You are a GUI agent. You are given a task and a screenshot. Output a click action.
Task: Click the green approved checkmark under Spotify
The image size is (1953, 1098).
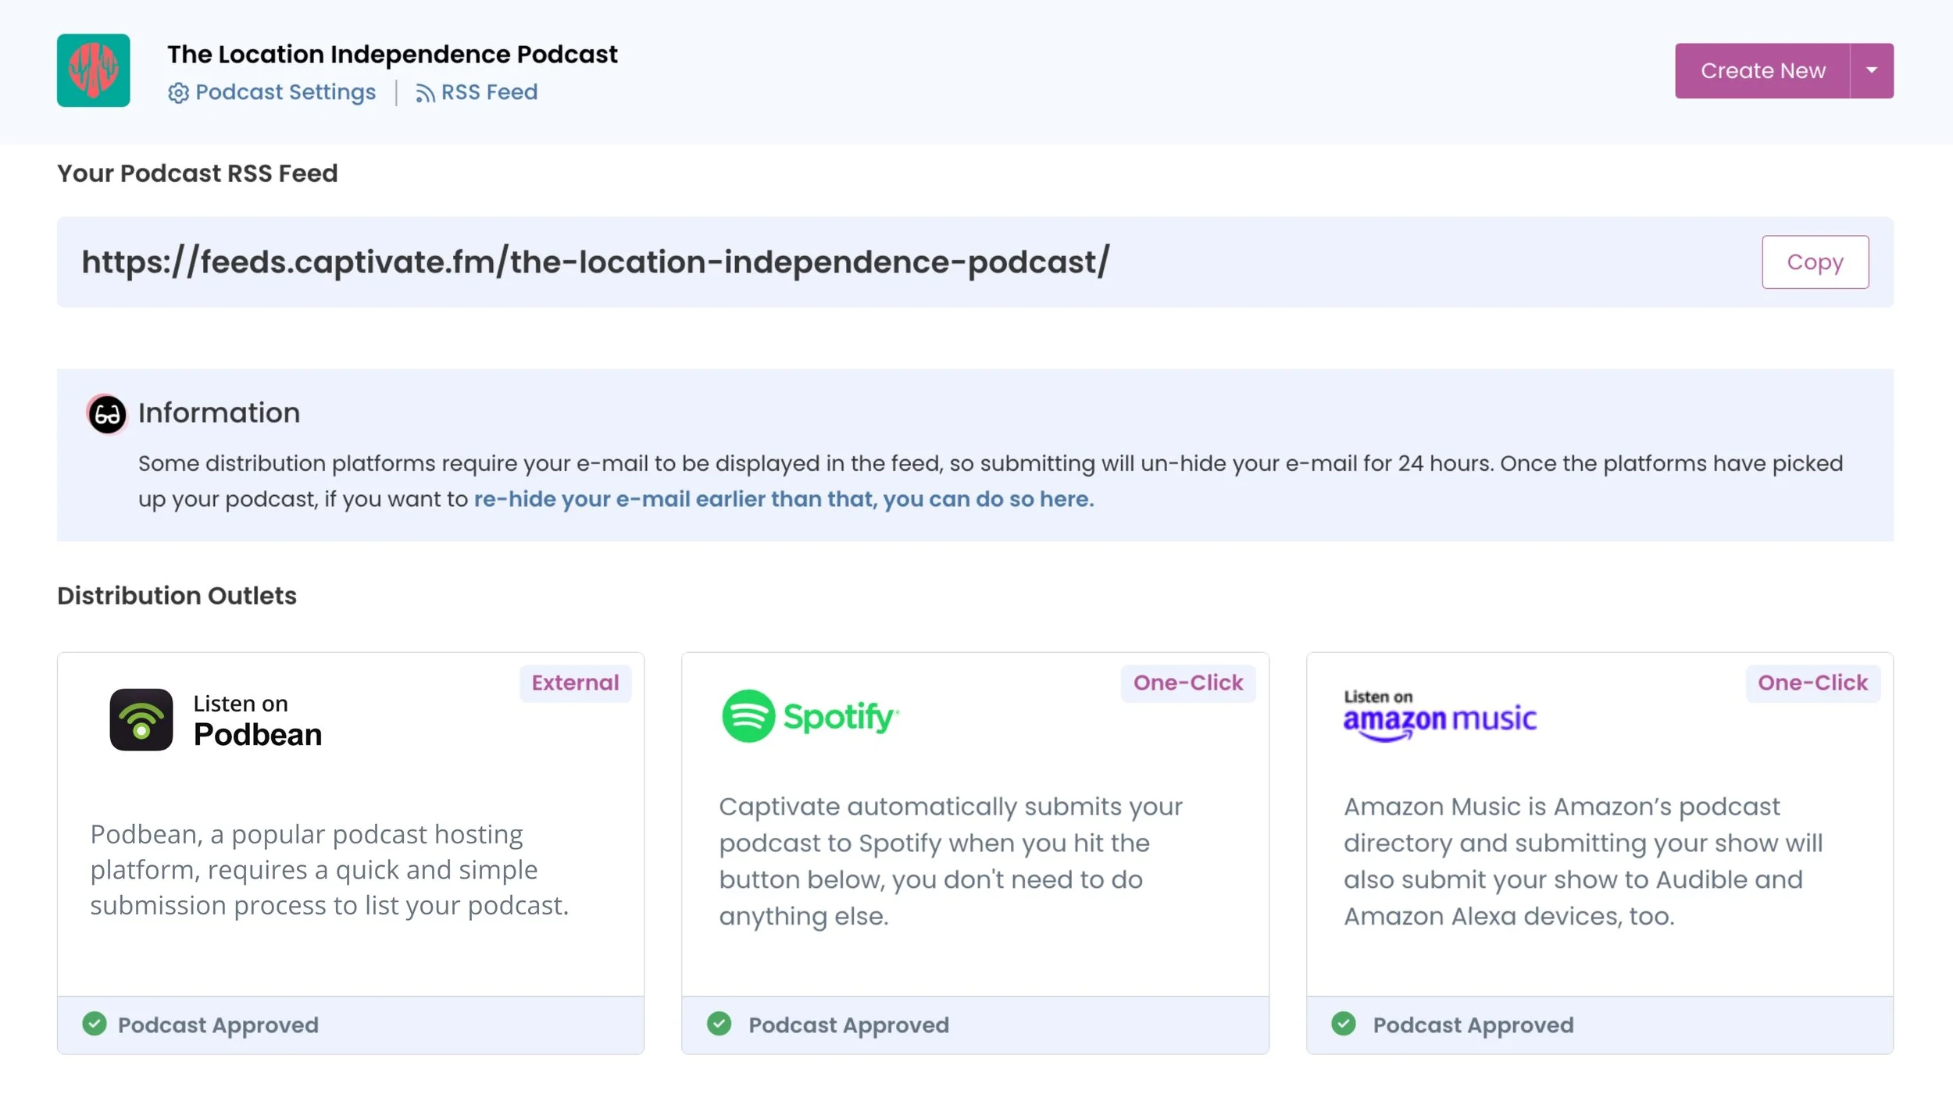coord(719,1024)
